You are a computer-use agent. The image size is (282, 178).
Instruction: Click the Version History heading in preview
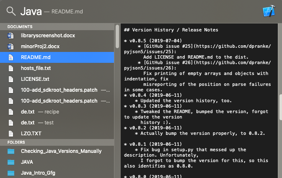point(171,30)
